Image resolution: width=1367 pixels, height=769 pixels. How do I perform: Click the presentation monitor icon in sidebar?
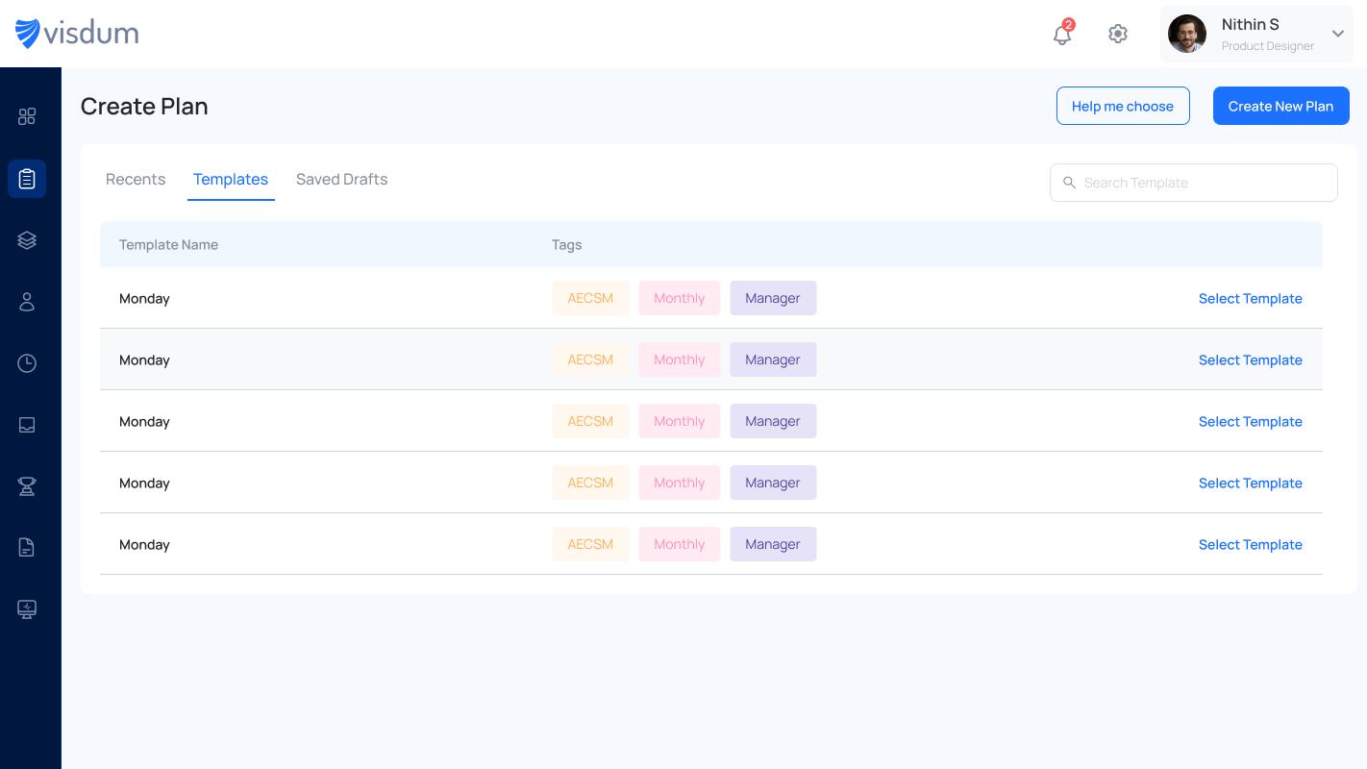pyautogui.click(x=27, y=609)
